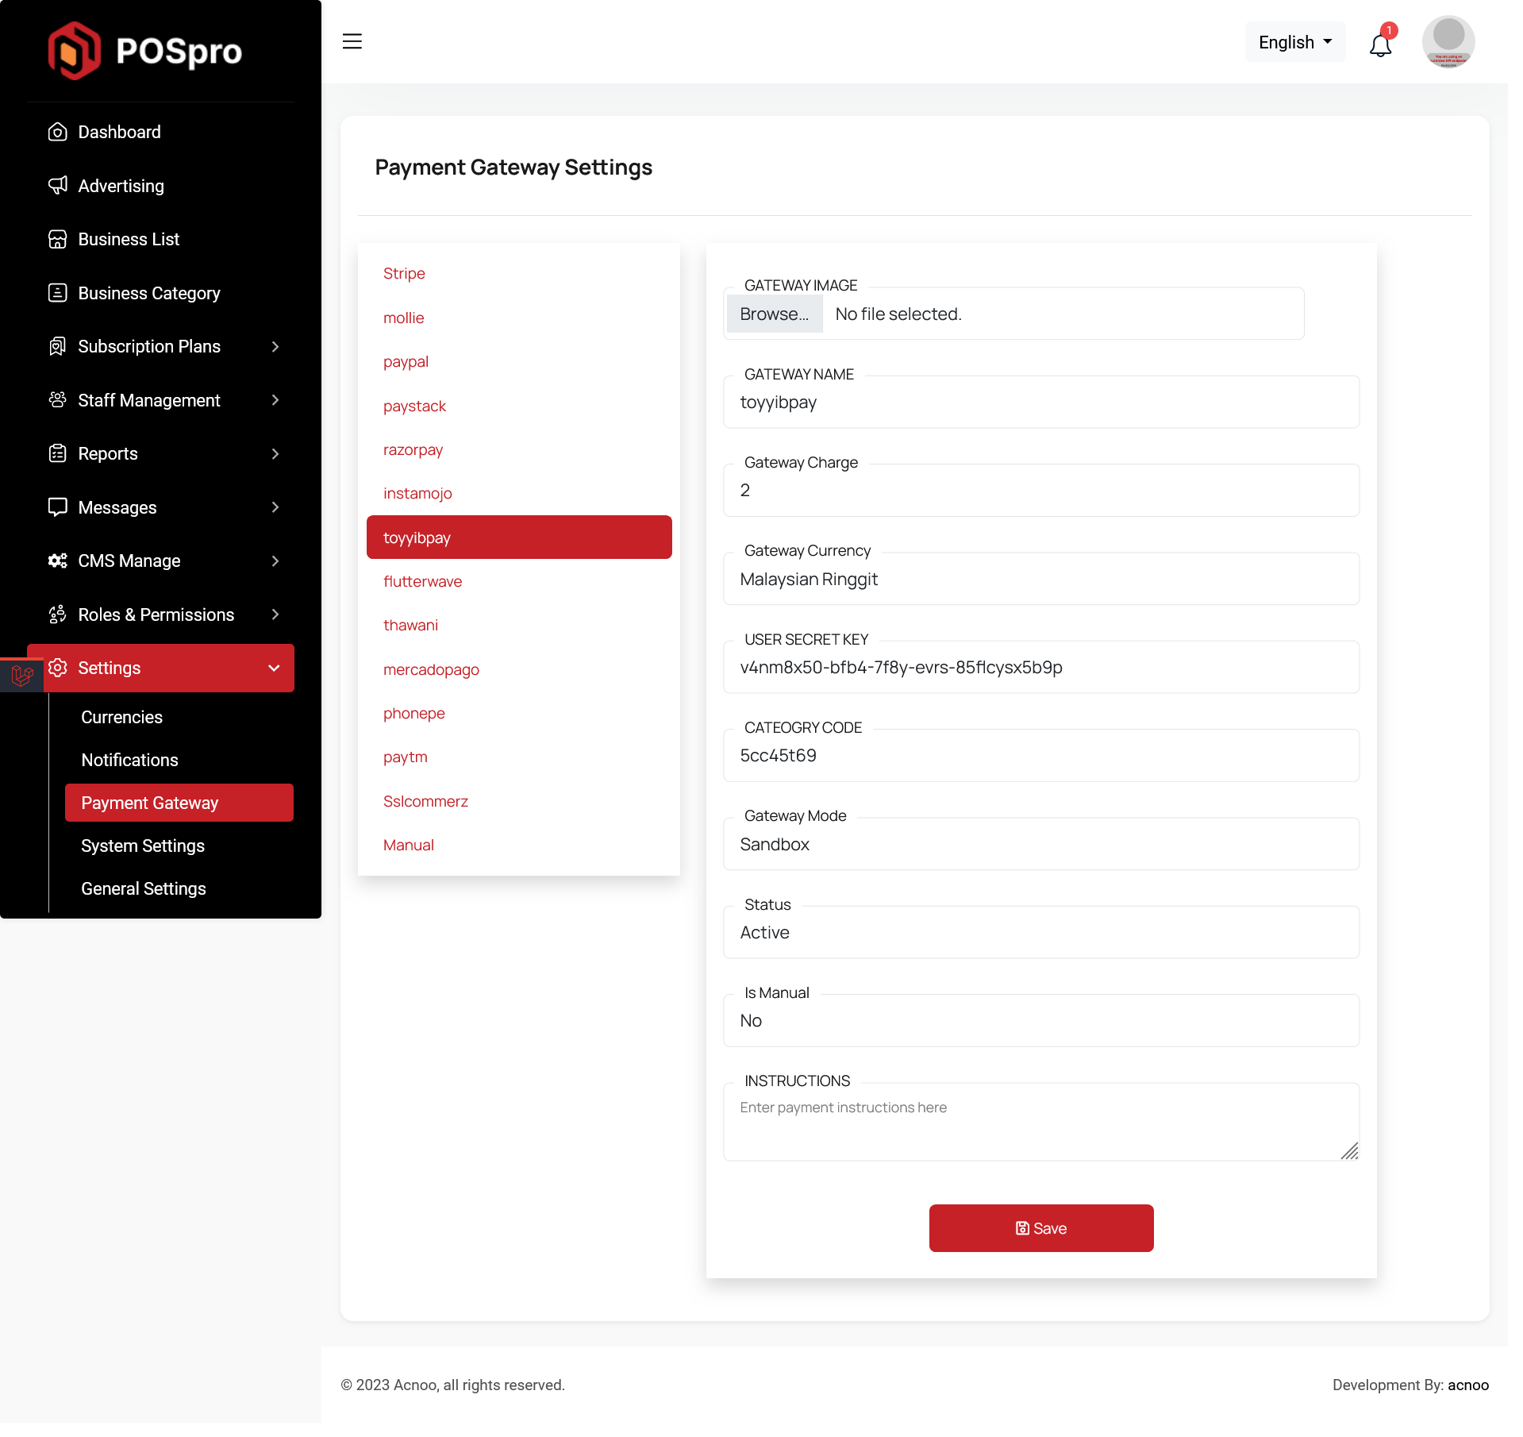The height and width of the screenshot is (1437, 1523).
Task: Expand the Reports submenu chevron
Action: (275, 454)
